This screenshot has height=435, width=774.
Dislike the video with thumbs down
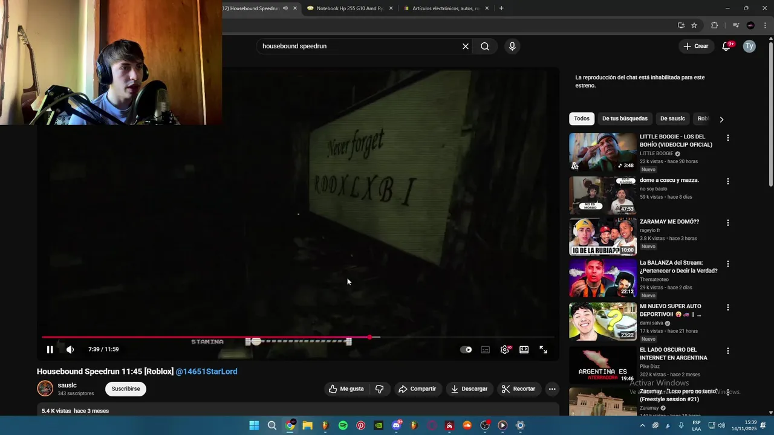pyautogui.click(x=380, y=388)
